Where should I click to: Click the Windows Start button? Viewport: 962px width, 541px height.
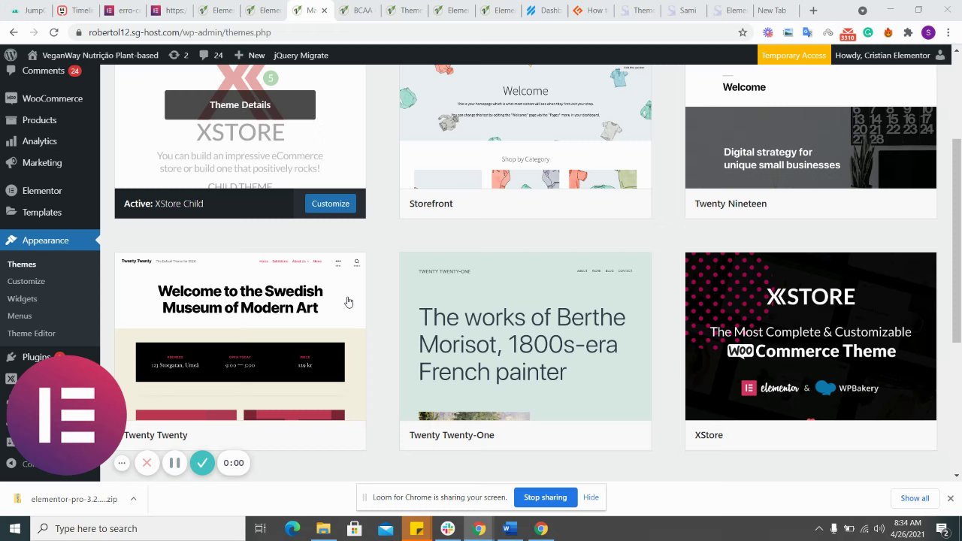pyautogui.click(x=15, y=528)
